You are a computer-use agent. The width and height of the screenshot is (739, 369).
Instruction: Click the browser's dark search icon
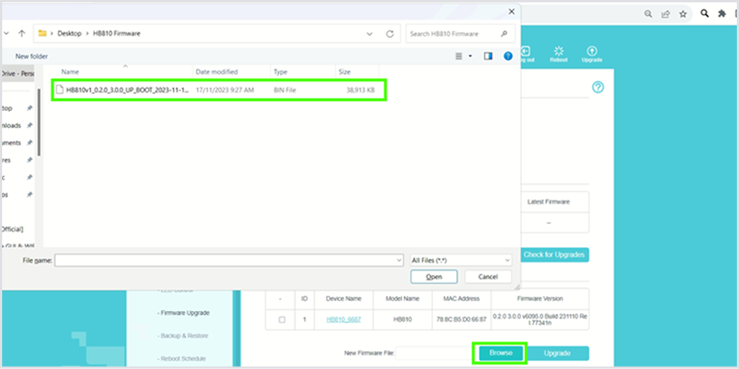[705, 14]
